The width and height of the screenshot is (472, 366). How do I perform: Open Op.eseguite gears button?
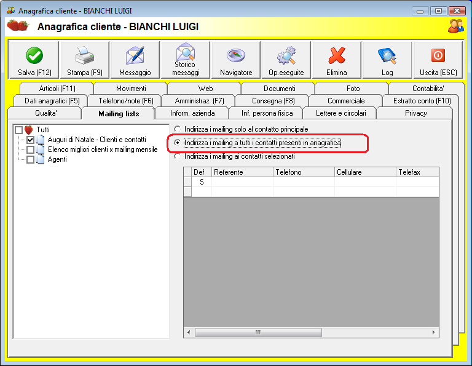tap(286, 60)
